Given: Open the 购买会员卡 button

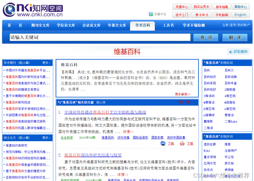Looking at the screenshot, I should click(x=201, y=7).
